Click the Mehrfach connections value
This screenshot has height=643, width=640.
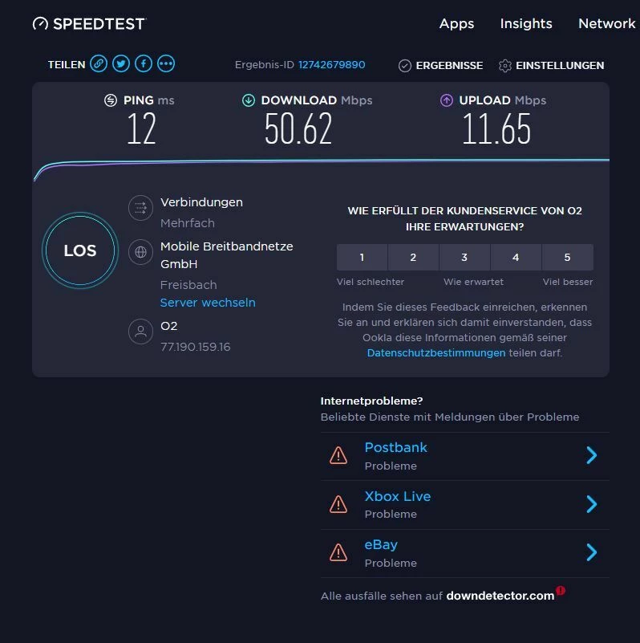tap(188, 223)
